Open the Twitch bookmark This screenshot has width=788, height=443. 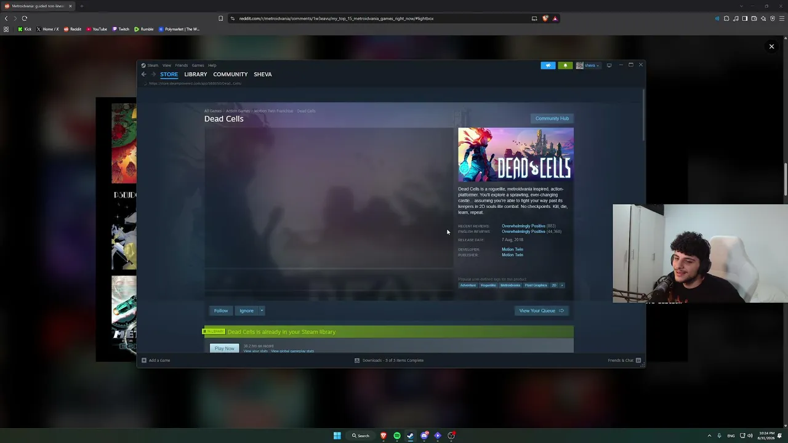[121, 29]
